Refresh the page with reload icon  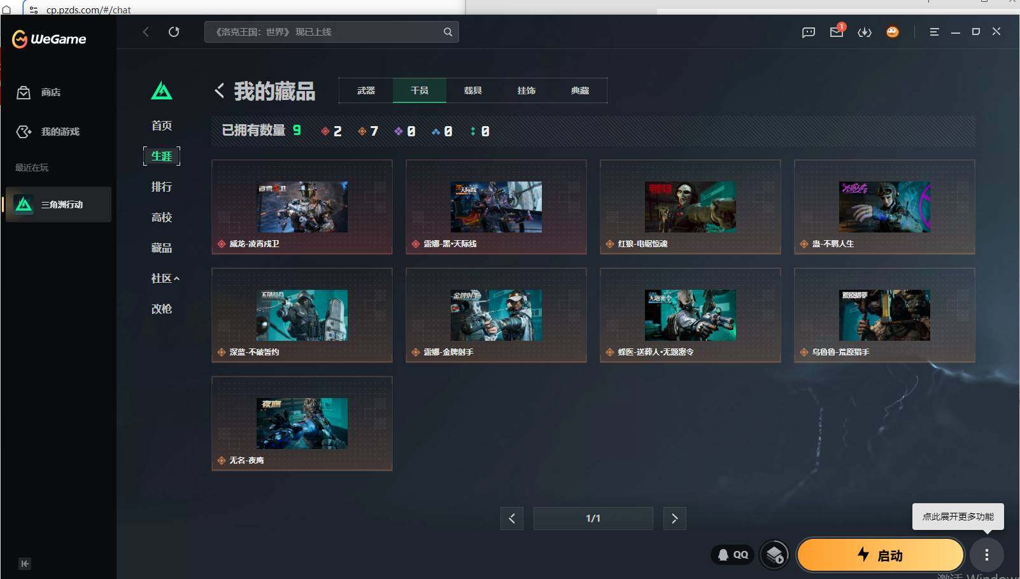pos(174,32)
